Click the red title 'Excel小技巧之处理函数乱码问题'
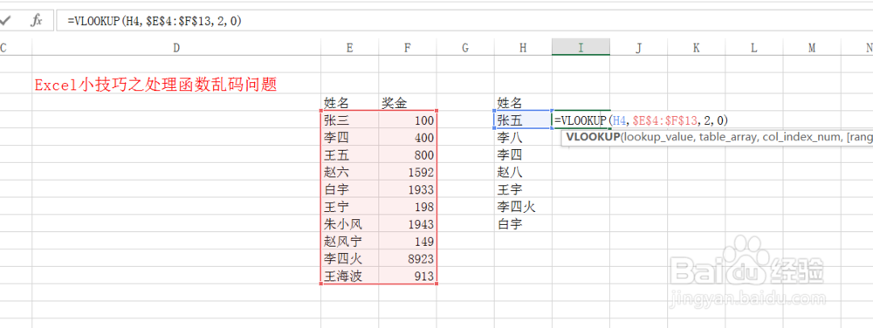 (x=156, y=85)
